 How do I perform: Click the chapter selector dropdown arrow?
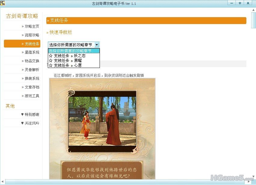point(97,45)
